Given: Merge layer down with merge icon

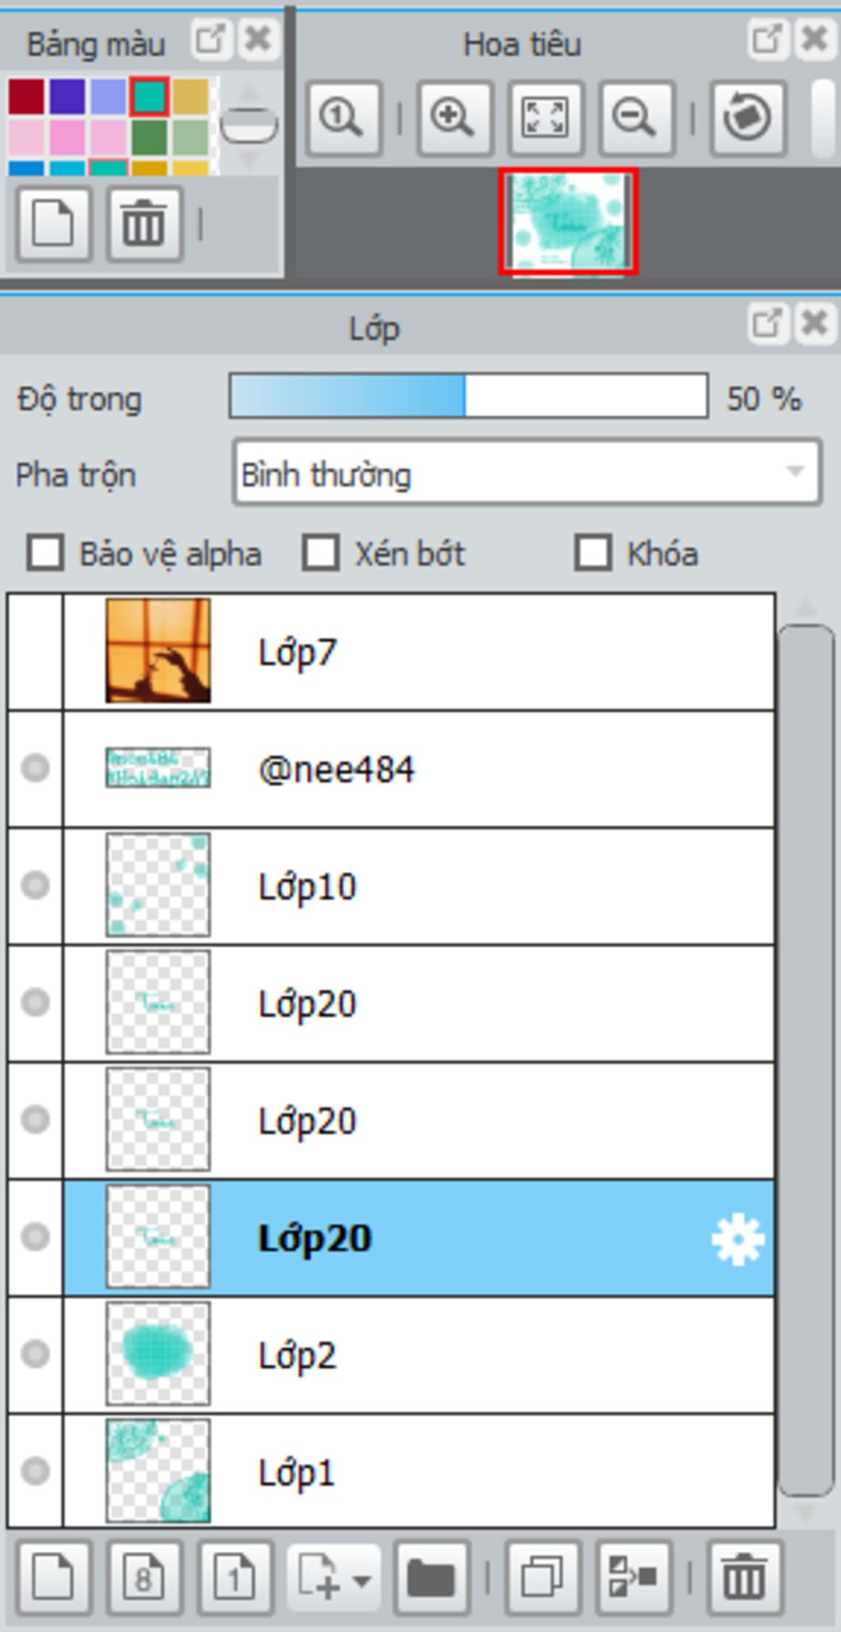Looking at the screenshot, I should 633,1577.
